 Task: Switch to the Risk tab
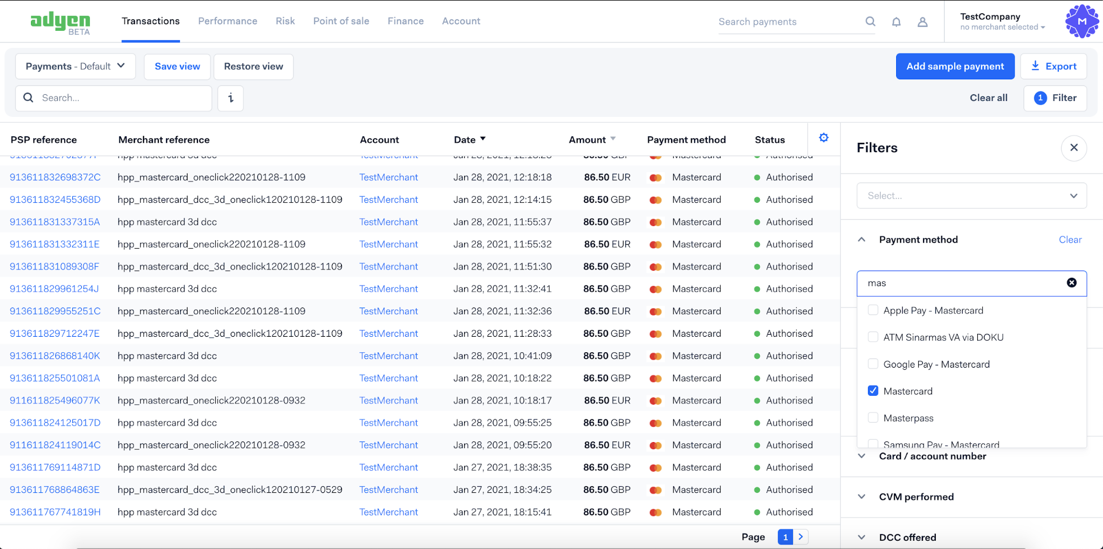285,21
